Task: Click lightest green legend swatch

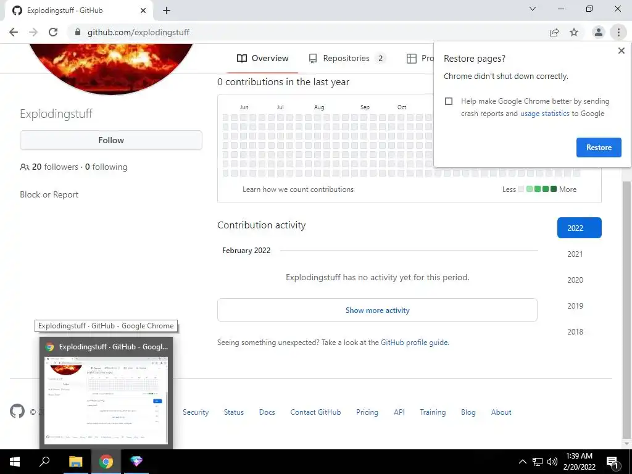Action: click(530, 189)
